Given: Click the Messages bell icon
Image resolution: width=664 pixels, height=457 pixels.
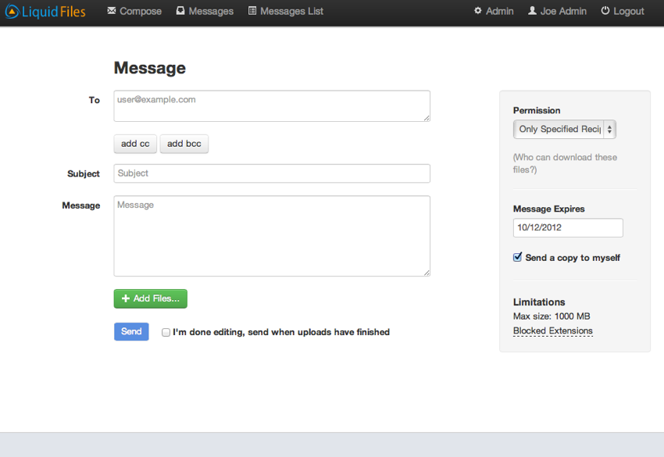Looking at the screenshot, I should (x=180, y=11).
